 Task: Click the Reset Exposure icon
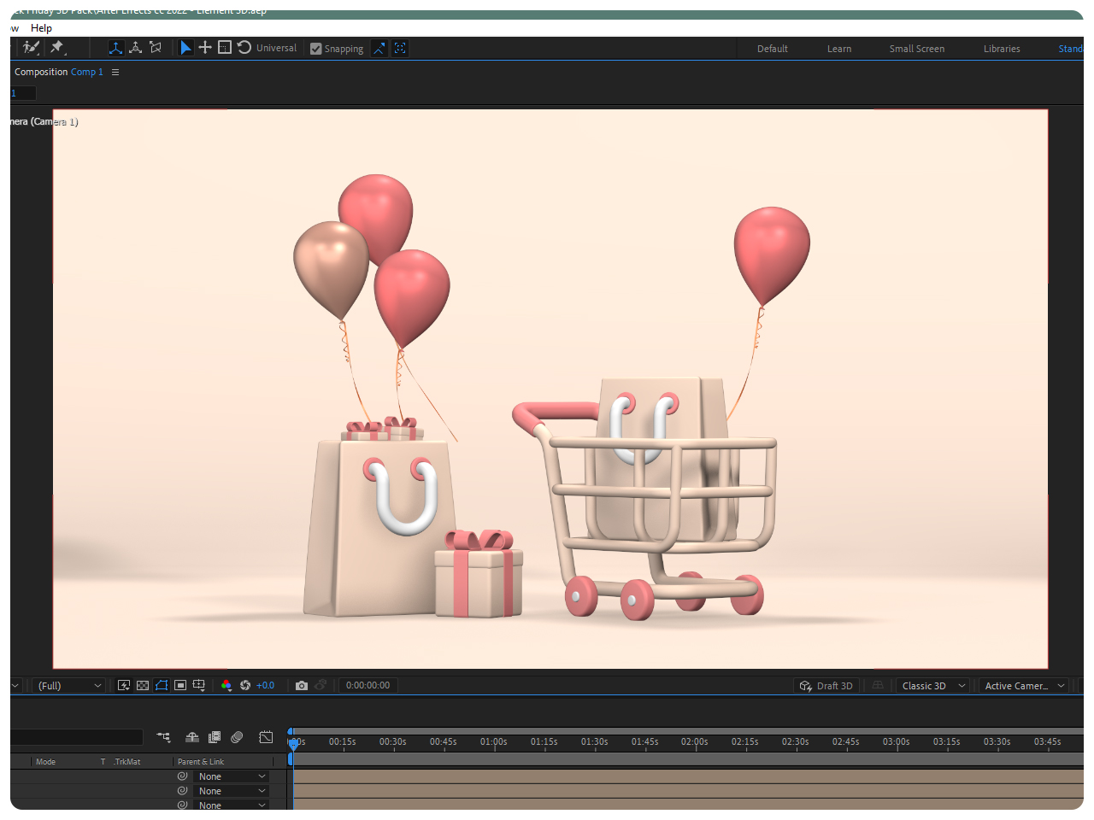(245, 686)
